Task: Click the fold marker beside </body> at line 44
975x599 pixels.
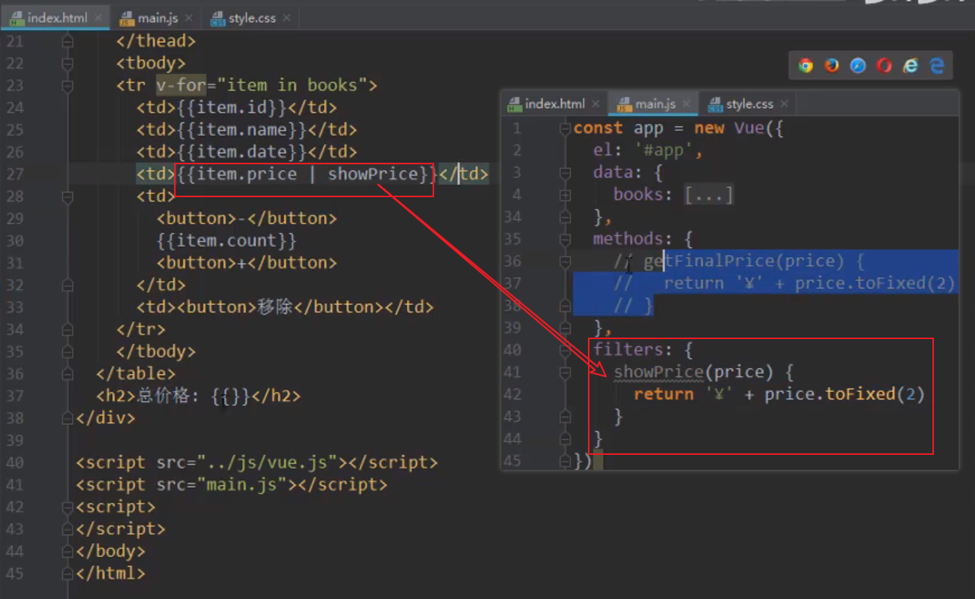Action: click(67, 551)
